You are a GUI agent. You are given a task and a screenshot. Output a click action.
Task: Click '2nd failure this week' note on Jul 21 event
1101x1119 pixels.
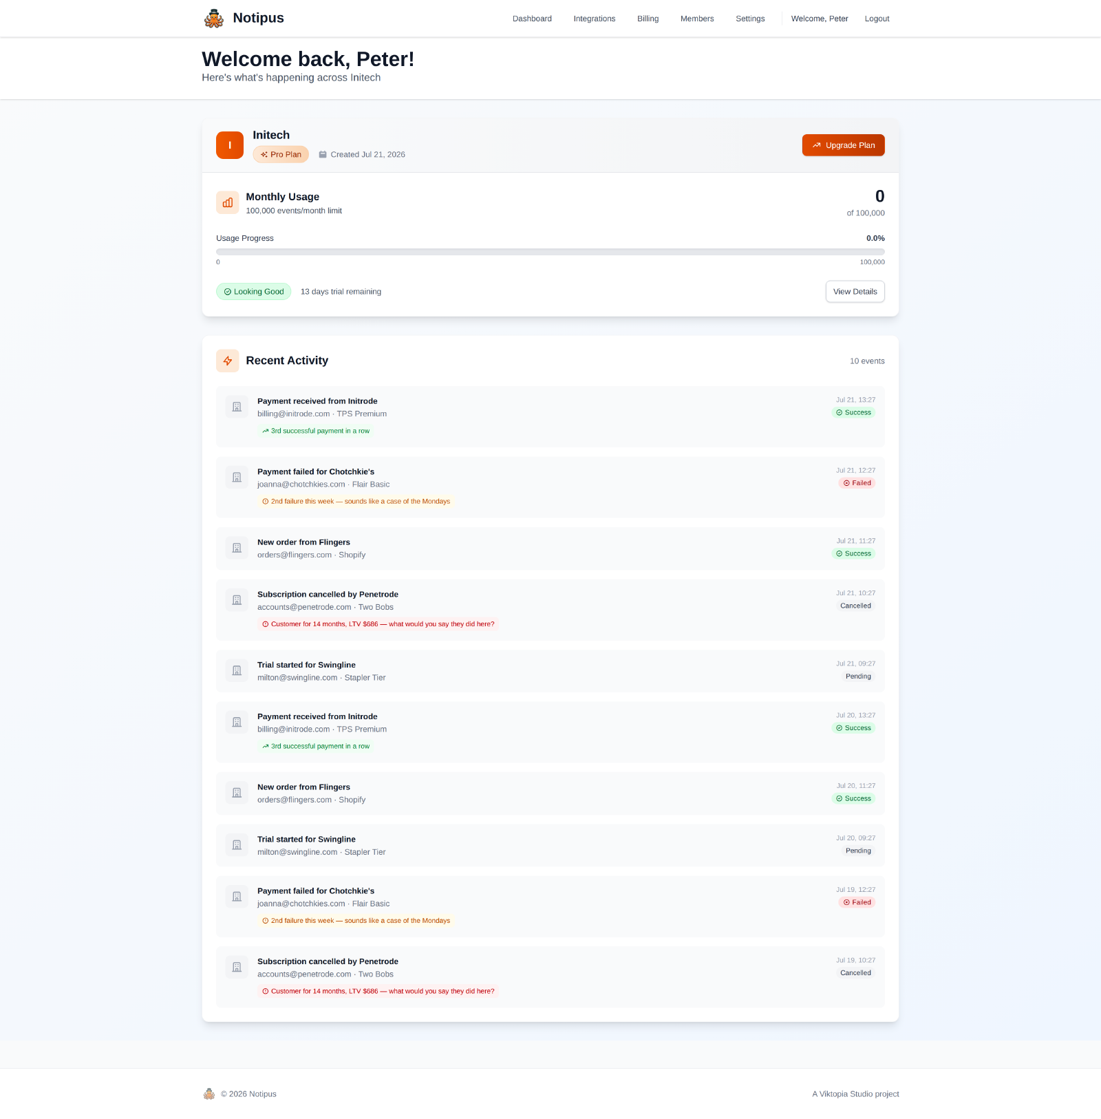pyautogui.click(x=356, y=502)
